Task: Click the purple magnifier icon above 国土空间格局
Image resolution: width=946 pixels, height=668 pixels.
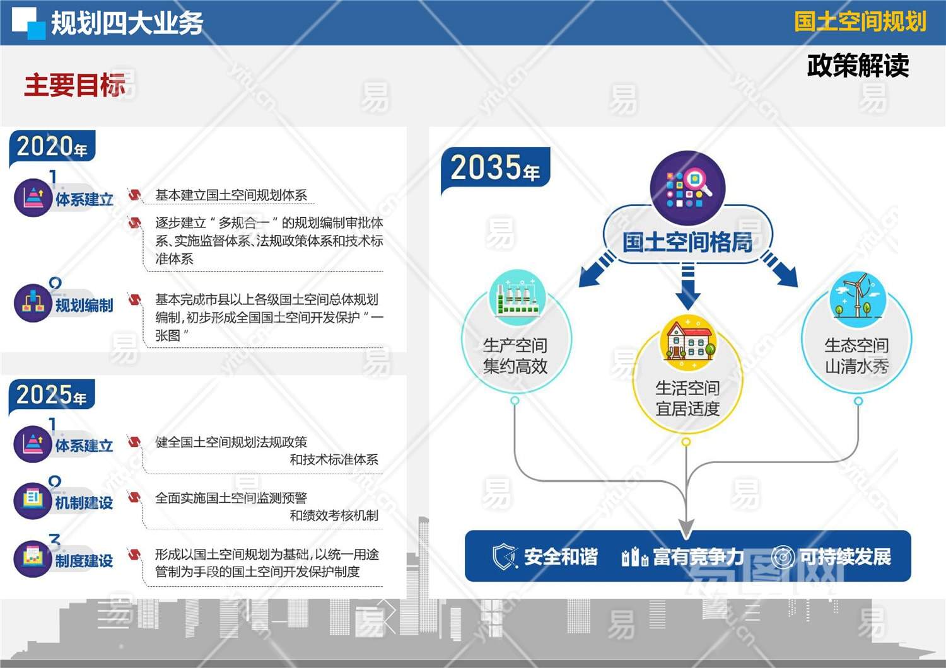Action: 687,188
